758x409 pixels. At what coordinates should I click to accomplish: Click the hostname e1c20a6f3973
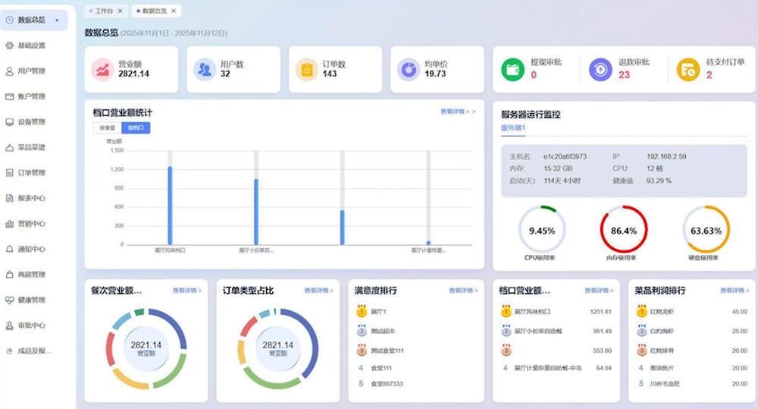[x=565, y=156]
